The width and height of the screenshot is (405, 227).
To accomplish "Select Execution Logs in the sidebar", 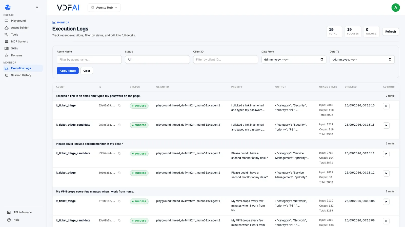I will (23, 68).
